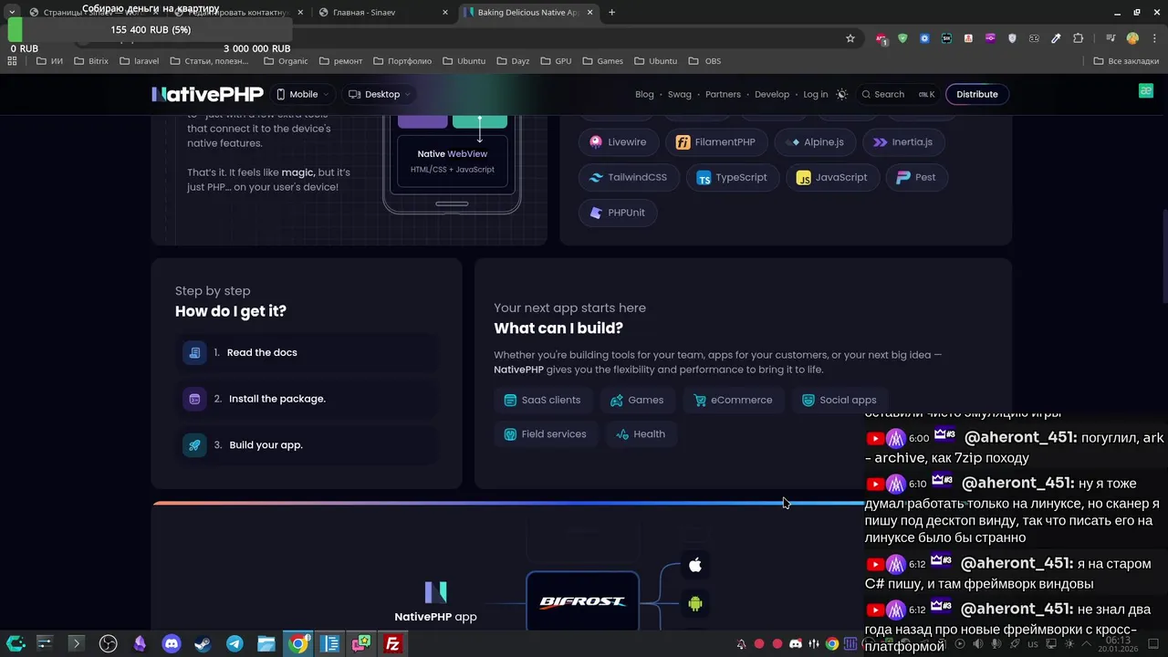Open Telegram from the taskbar
Image resolution: width=1168 pixels, height=657 pixels.
235,644
